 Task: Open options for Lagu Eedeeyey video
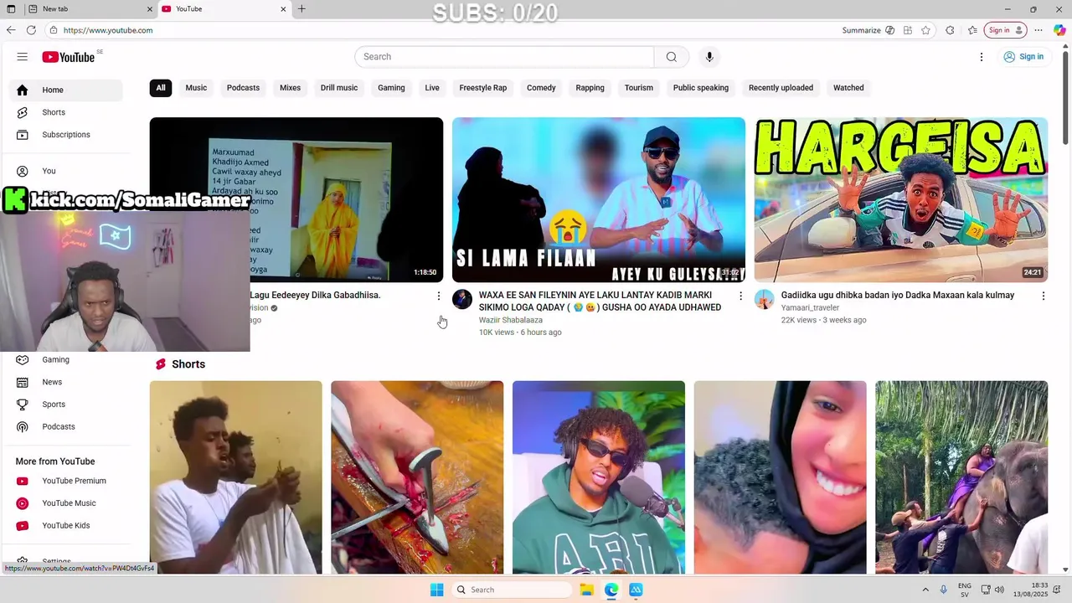coord(438,296)
